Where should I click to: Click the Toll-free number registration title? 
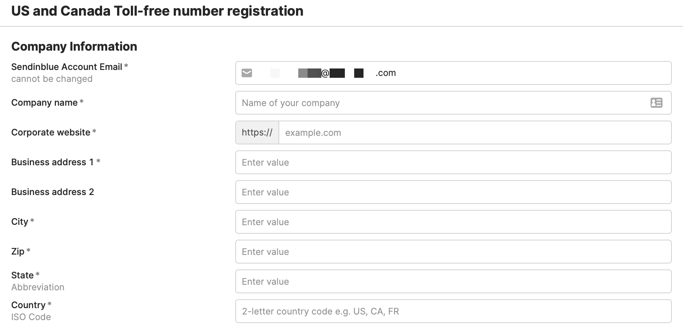pyautogui.click(x=157, y=11)
